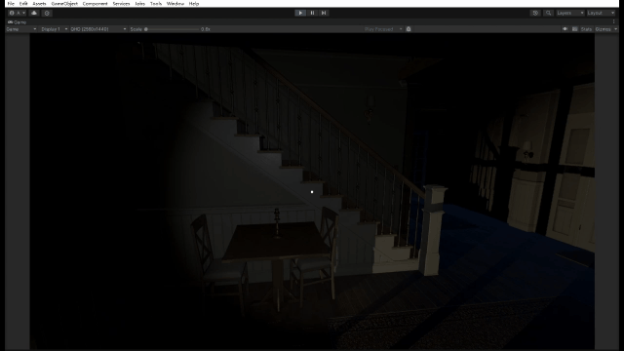Open the Help menu
This screenshot has height=351, width=624.
[x=193, y=4]
